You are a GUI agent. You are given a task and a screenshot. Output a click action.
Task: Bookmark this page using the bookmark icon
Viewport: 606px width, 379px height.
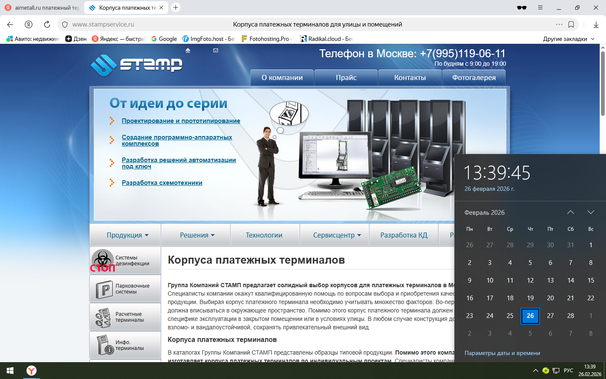[x=571, y=24]
